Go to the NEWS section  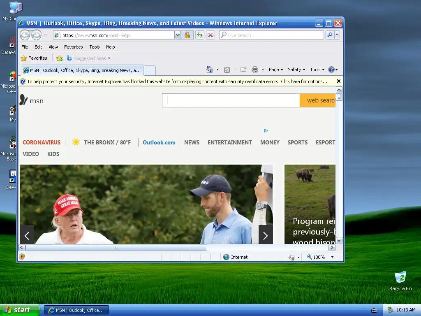tap(192, 142)
